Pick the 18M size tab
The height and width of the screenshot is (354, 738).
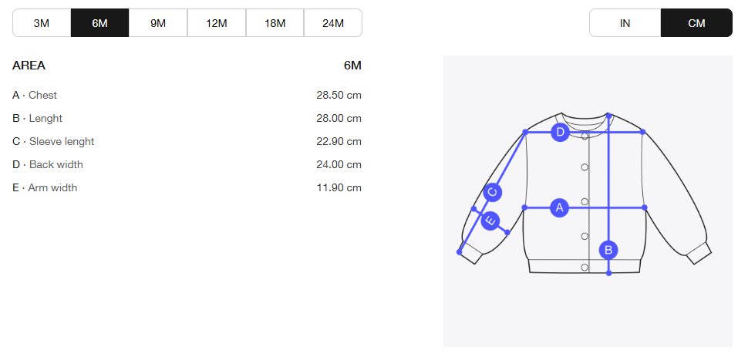[x=275, y=23]
